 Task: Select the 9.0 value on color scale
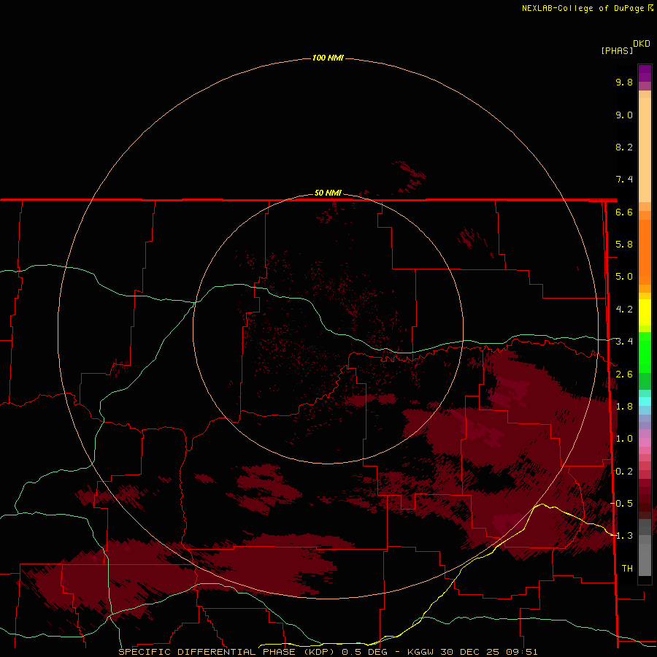[624, 115]
